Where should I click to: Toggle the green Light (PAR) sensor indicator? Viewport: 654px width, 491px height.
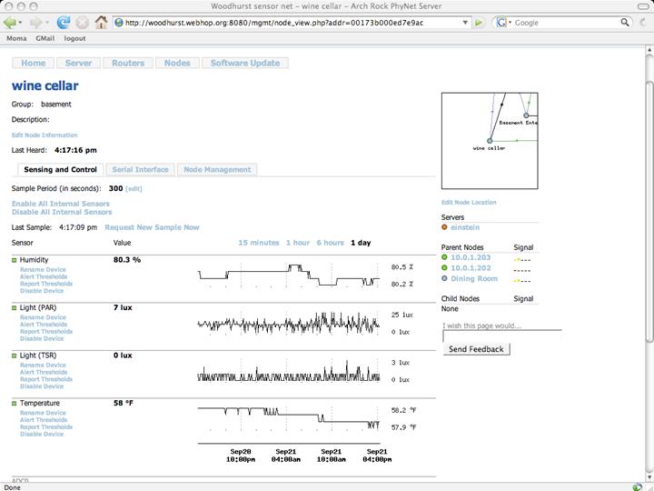point(15,308)
